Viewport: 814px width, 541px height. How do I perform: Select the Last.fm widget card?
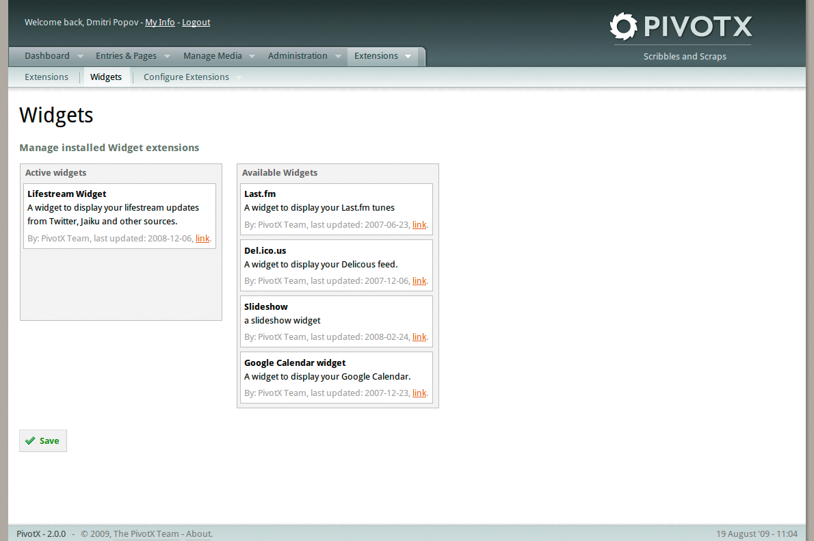coord(337,209)
